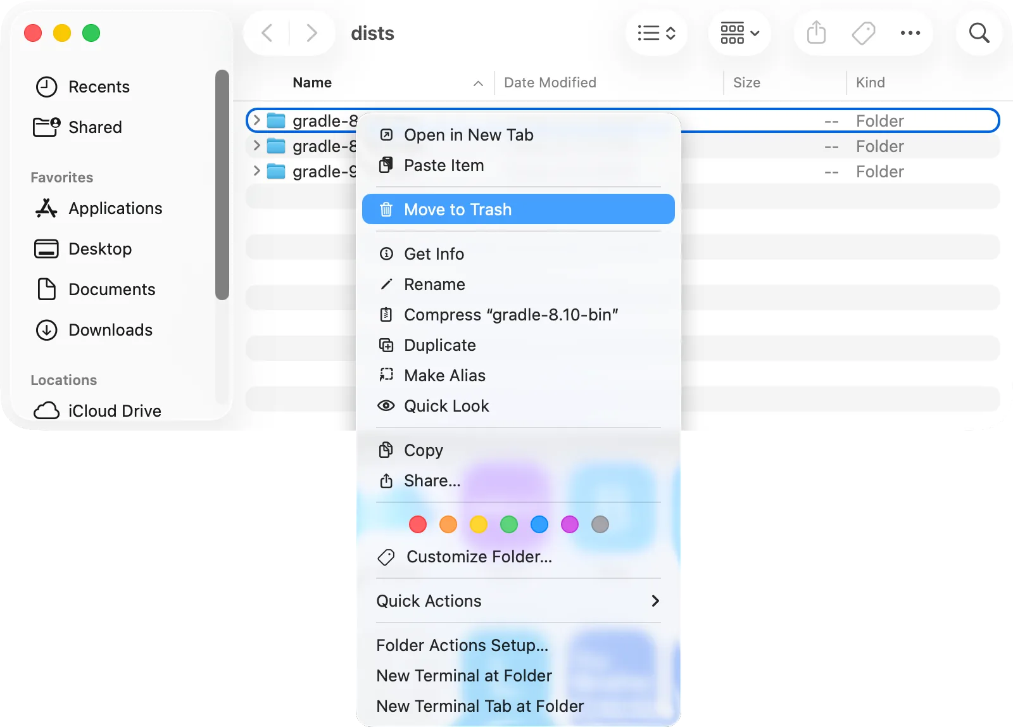The width and height of the screenshot is (1013, 727).
Task: Click the Search magnifier icon
Action: coord(979,33)
